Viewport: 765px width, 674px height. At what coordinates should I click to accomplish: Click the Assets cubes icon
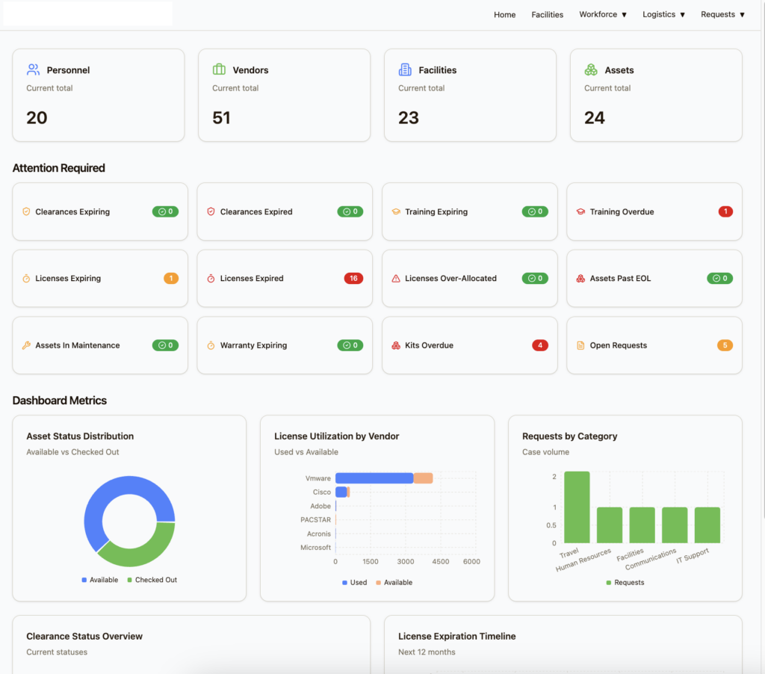click(x=591, y=69)
